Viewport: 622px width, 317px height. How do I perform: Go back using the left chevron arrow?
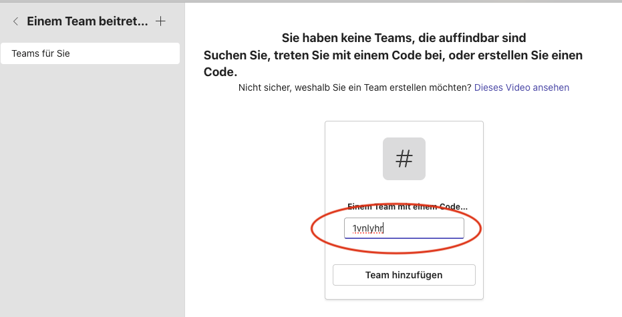[15, 21]
